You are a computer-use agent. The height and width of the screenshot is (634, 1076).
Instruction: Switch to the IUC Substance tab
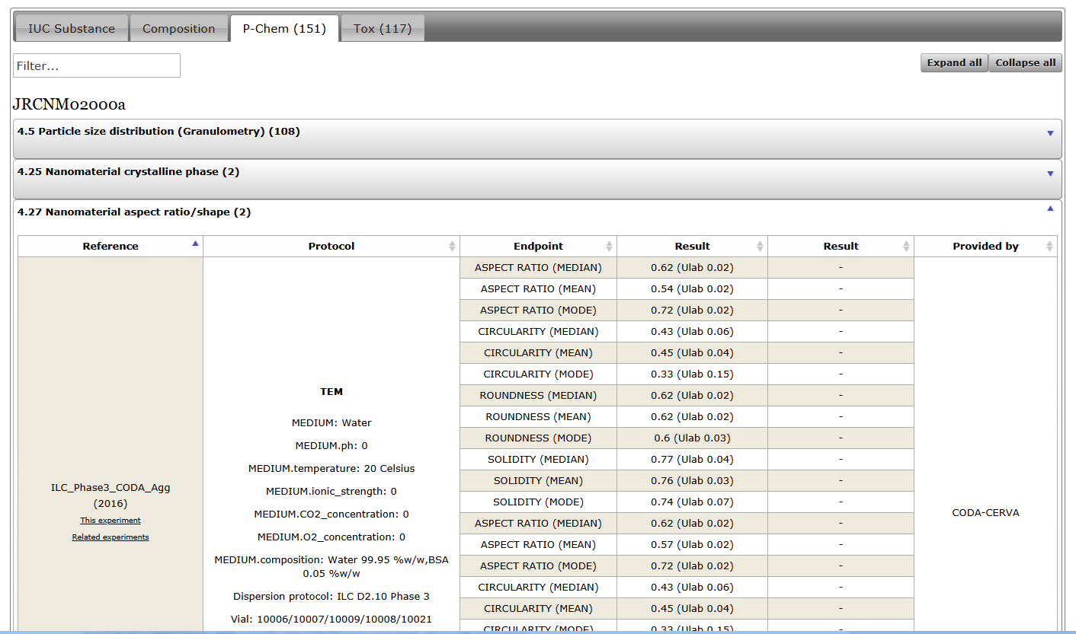(x=72, y=29)
